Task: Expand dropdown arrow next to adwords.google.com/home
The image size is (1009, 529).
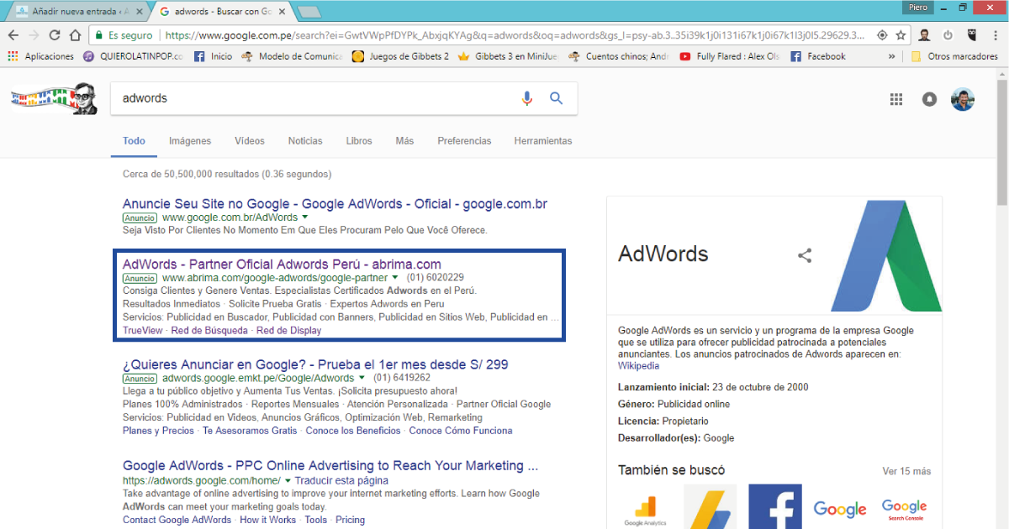Action: [288, 481]
